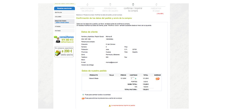Image resolution: width=227 pixels, height=112 pixels.
Task: Click the PRODUCTO column header
Action: [x=94, y=75]
